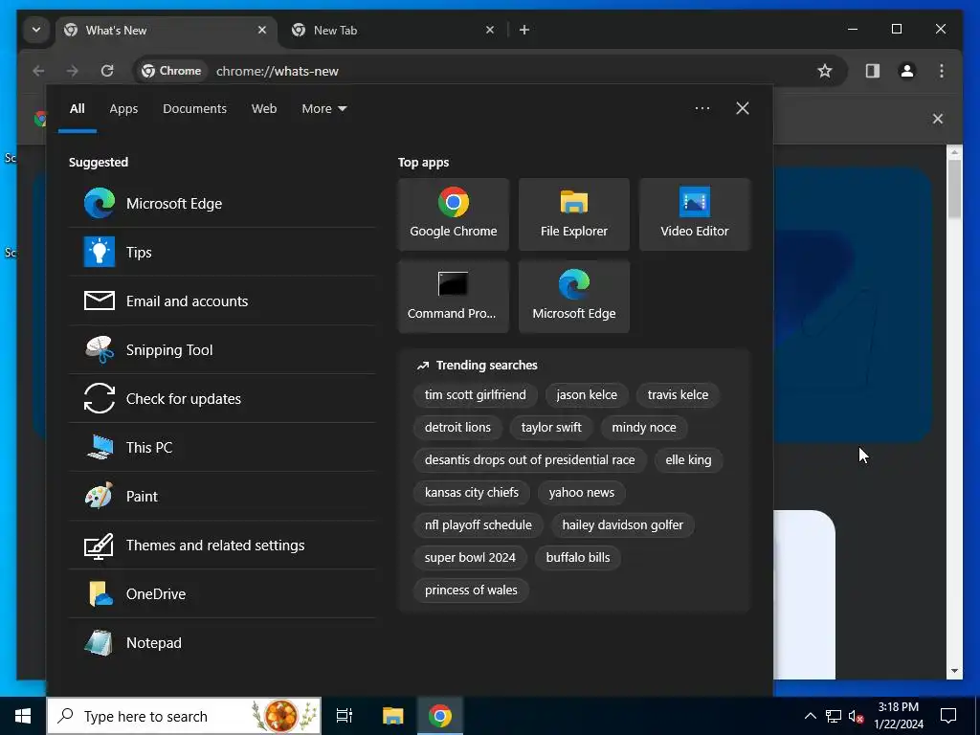
Task: Open search panel options ellipsis
Action: pyautogui.click(x=702, y=108)
